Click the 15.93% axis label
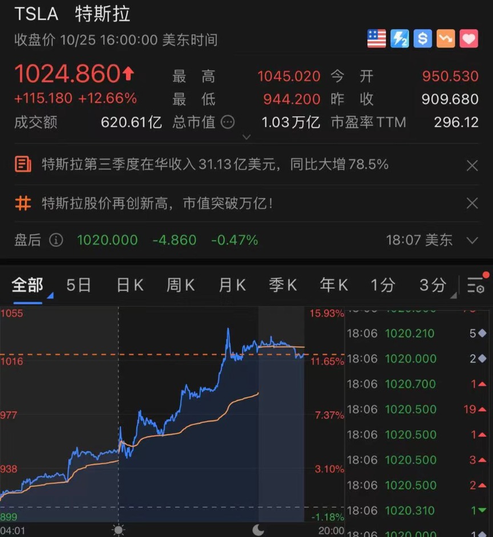493x537 pixels. point(326,312)
